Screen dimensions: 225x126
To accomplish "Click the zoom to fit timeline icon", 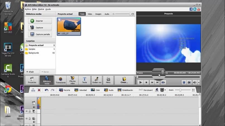I will click(x=193, y=90).
